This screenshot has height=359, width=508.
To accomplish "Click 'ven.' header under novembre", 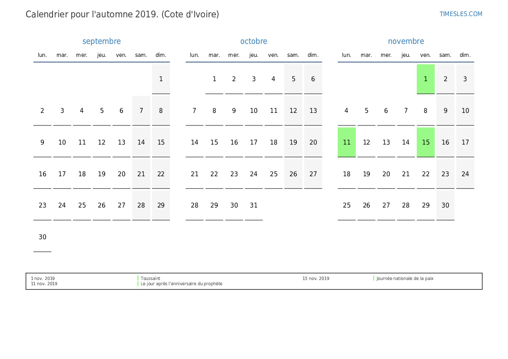I will (x=426, y=55).
